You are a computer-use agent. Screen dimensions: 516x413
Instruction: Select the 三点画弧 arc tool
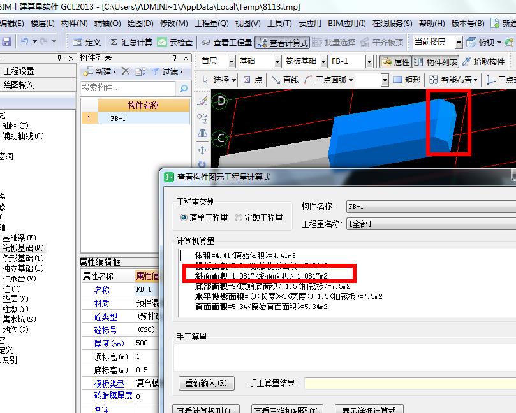(325, 80)
